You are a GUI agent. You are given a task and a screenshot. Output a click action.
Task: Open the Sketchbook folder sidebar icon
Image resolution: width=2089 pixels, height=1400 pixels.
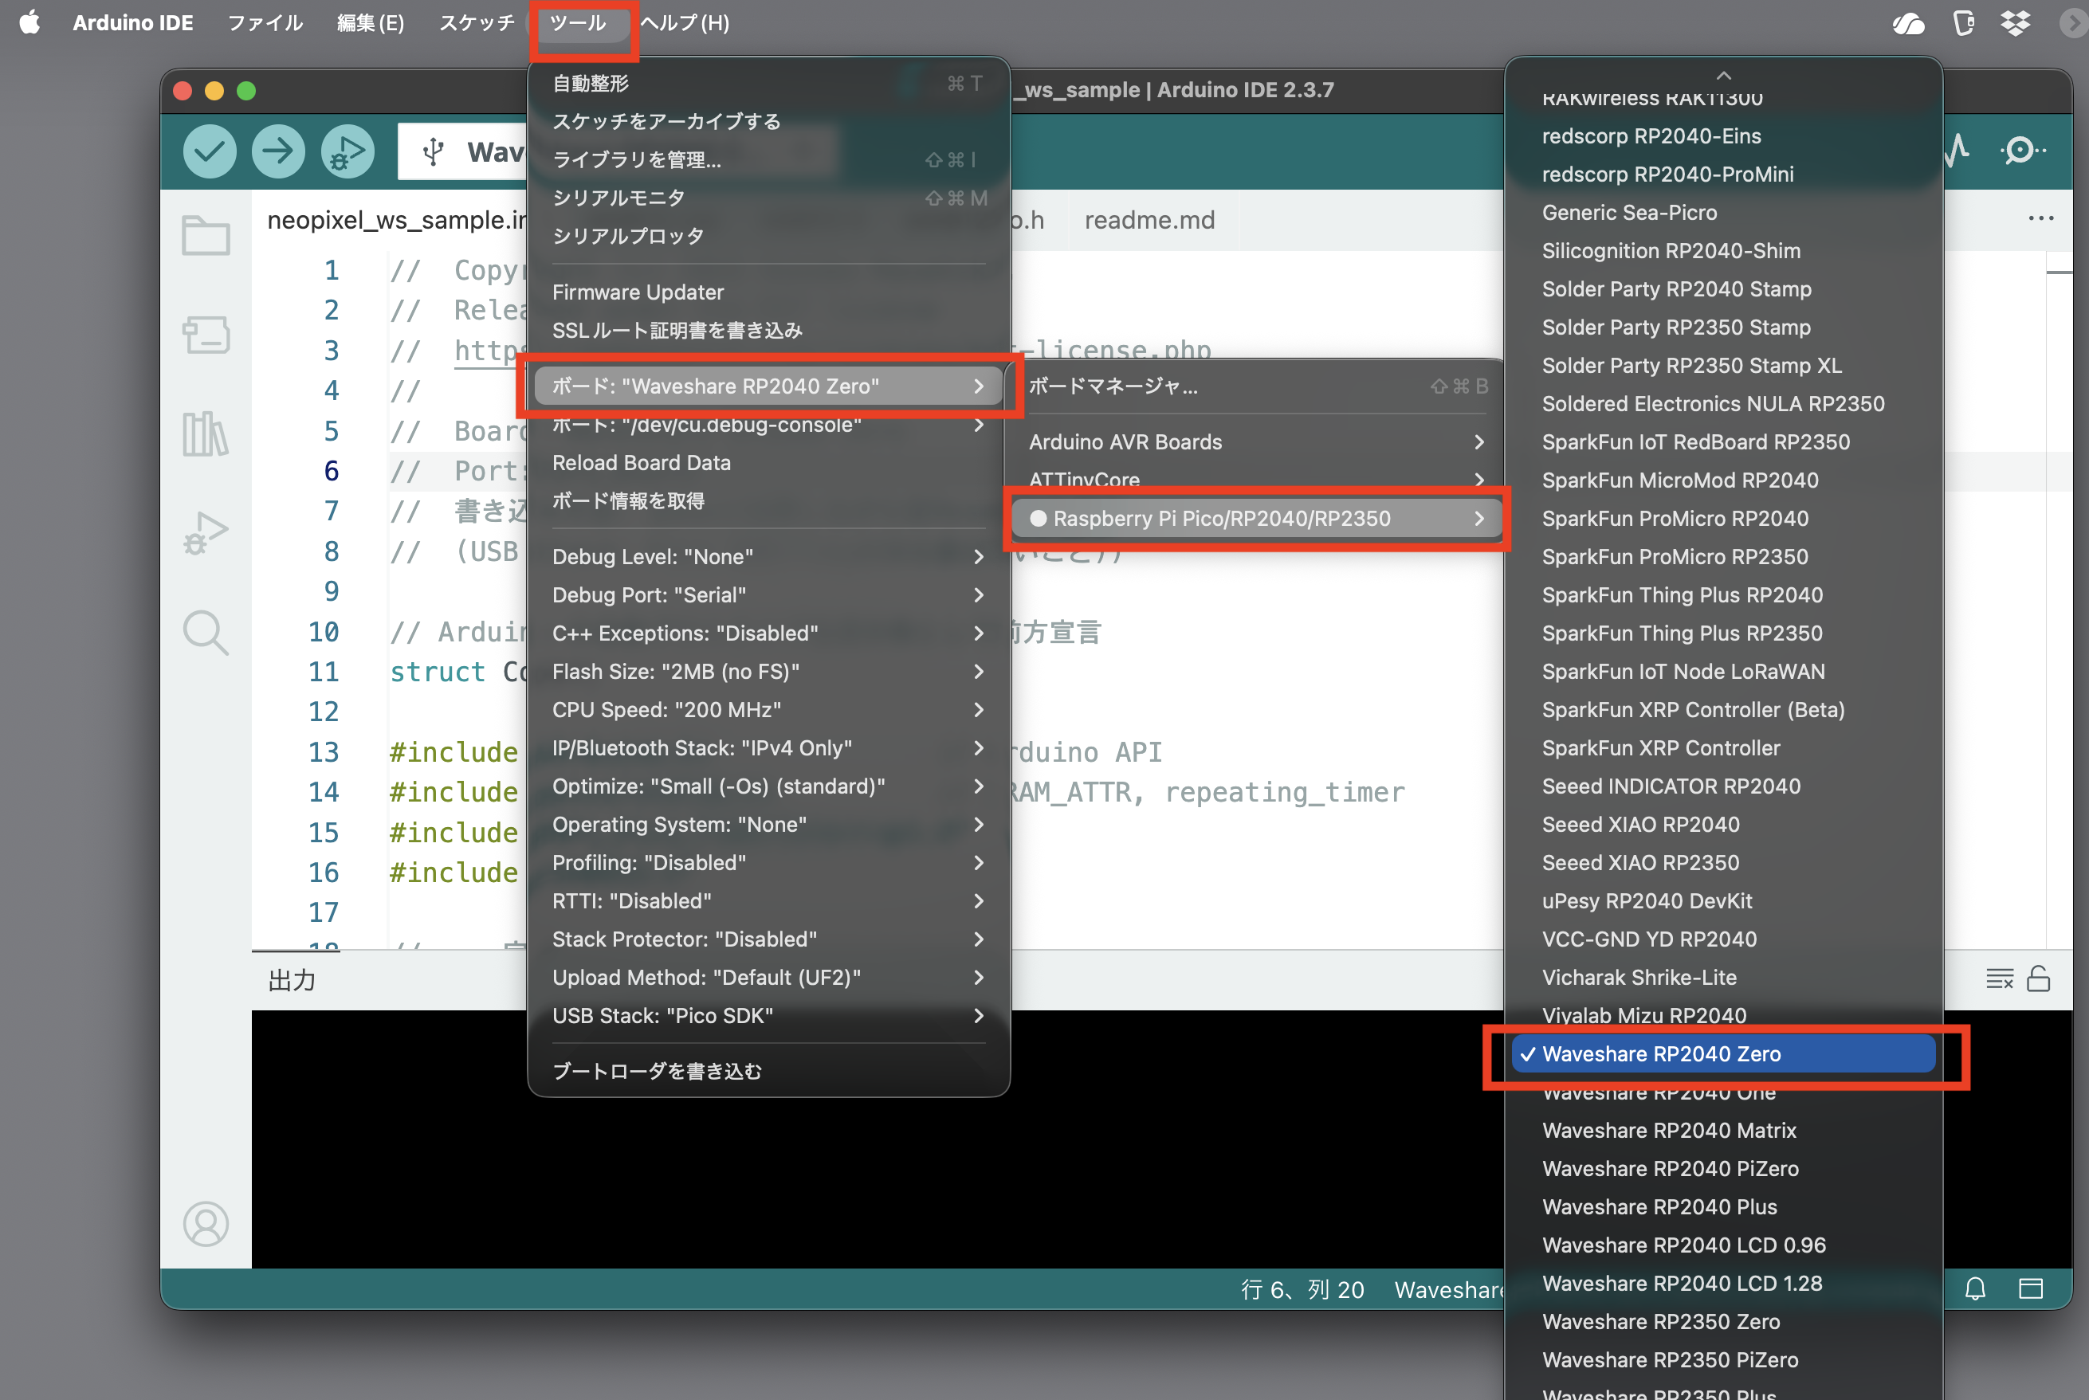click(206, 236)
